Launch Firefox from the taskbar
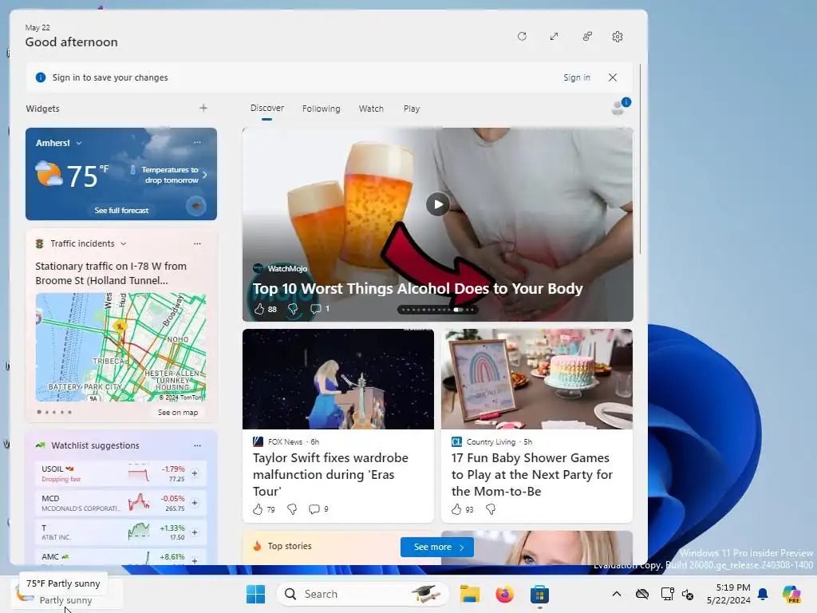Viewport: 817px width, 613px height. [x=504, y=594]
